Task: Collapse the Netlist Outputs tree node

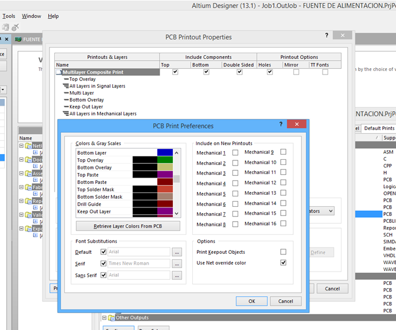Action: tap(21, 146)
